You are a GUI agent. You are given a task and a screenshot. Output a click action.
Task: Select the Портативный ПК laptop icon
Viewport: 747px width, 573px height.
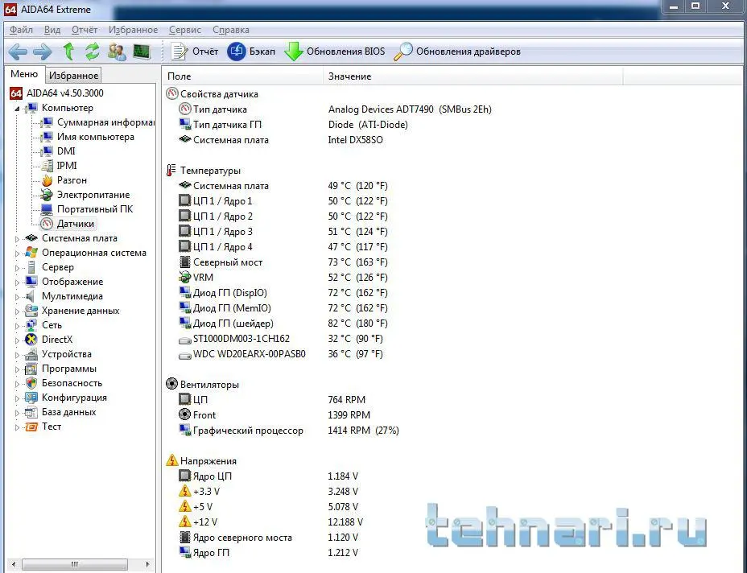click(x=47, y=209)
